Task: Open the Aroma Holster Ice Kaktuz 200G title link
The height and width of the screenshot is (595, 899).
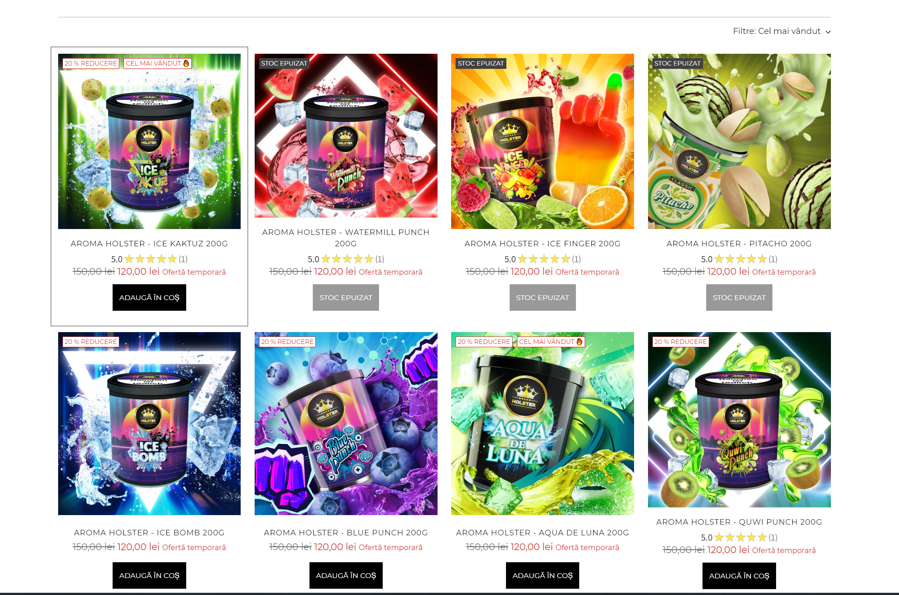Action: coord(149,244)
